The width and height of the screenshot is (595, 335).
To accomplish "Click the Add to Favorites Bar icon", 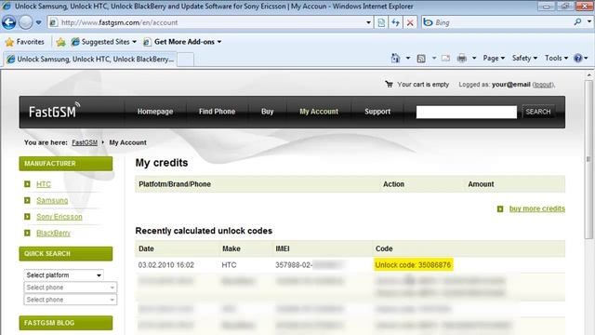I will click(x=60, y=42).
